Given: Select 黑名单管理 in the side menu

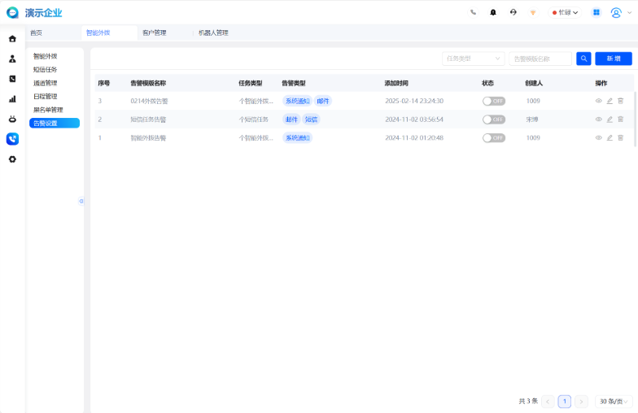Looking at the screenshot, I should click(48, 110).
